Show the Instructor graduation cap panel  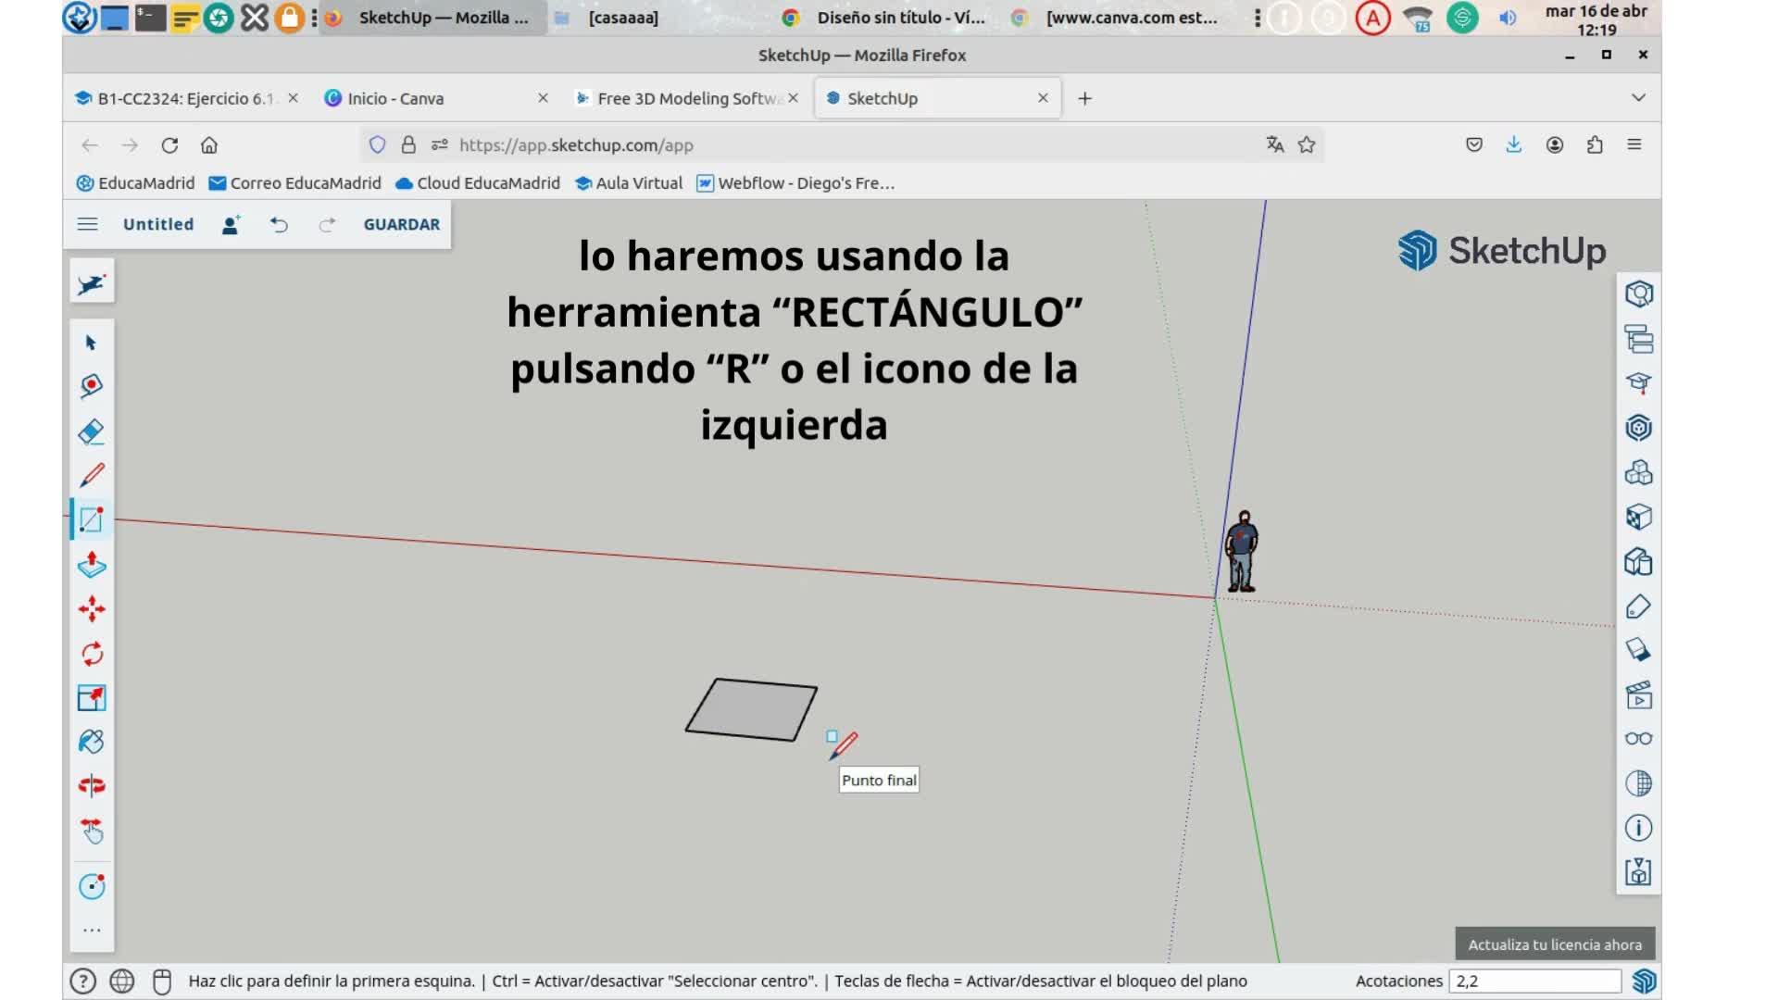coord(1638,382)
